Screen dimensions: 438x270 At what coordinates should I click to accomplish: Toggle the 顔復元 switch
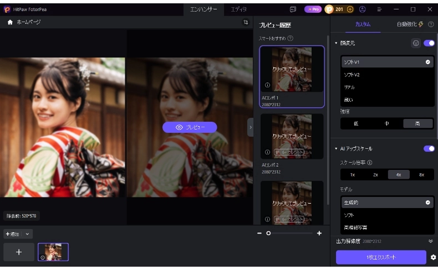click(429, 43)
